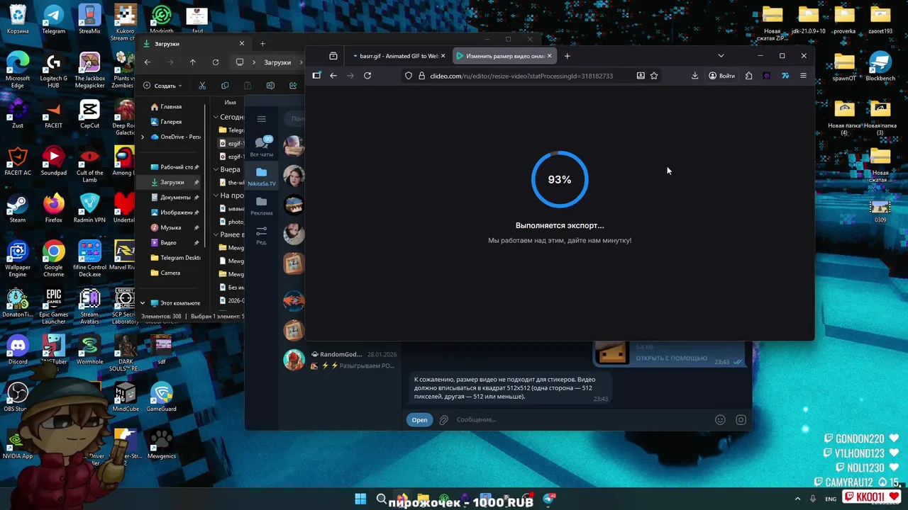The height and width of the screenshot is (510, 908).
Task: Collapse the Сегодня group in Explorer
Action: (216, 118)
